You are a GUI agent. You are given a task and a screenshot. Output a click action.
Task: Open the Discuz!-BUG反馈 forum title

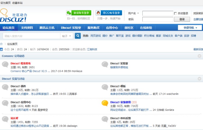121,118
